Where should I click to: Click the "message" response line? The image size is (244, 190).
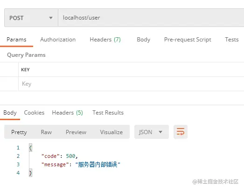81,164
